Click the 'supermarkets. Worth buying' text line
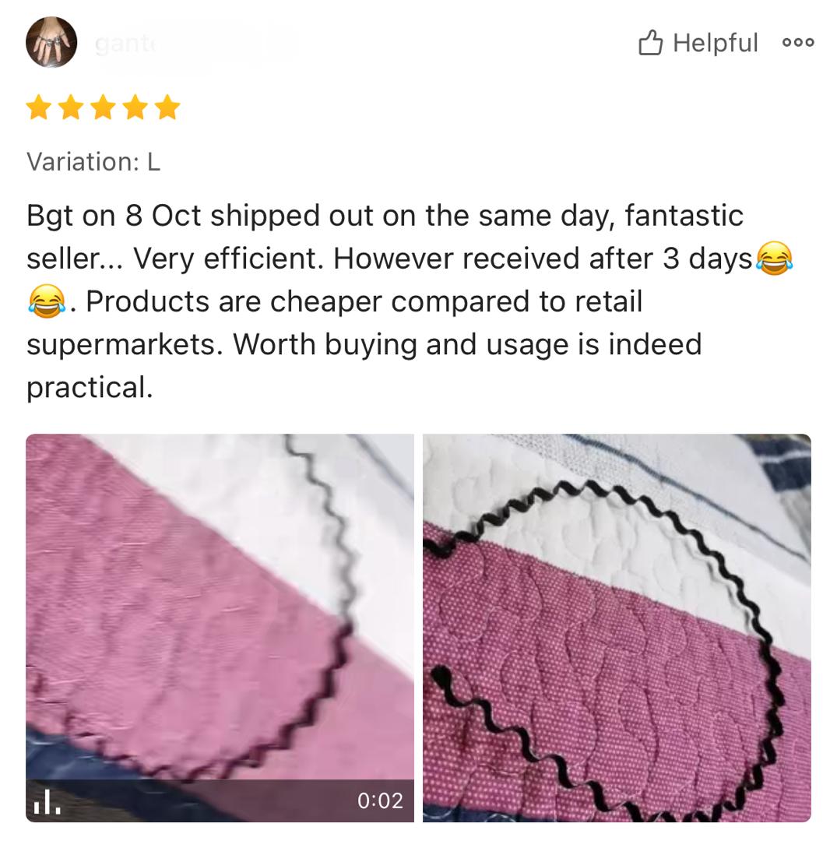 tap(364, 344)
